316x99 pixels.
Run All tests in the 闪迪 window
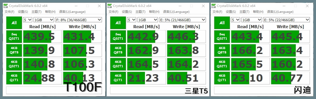click(222, 23)
